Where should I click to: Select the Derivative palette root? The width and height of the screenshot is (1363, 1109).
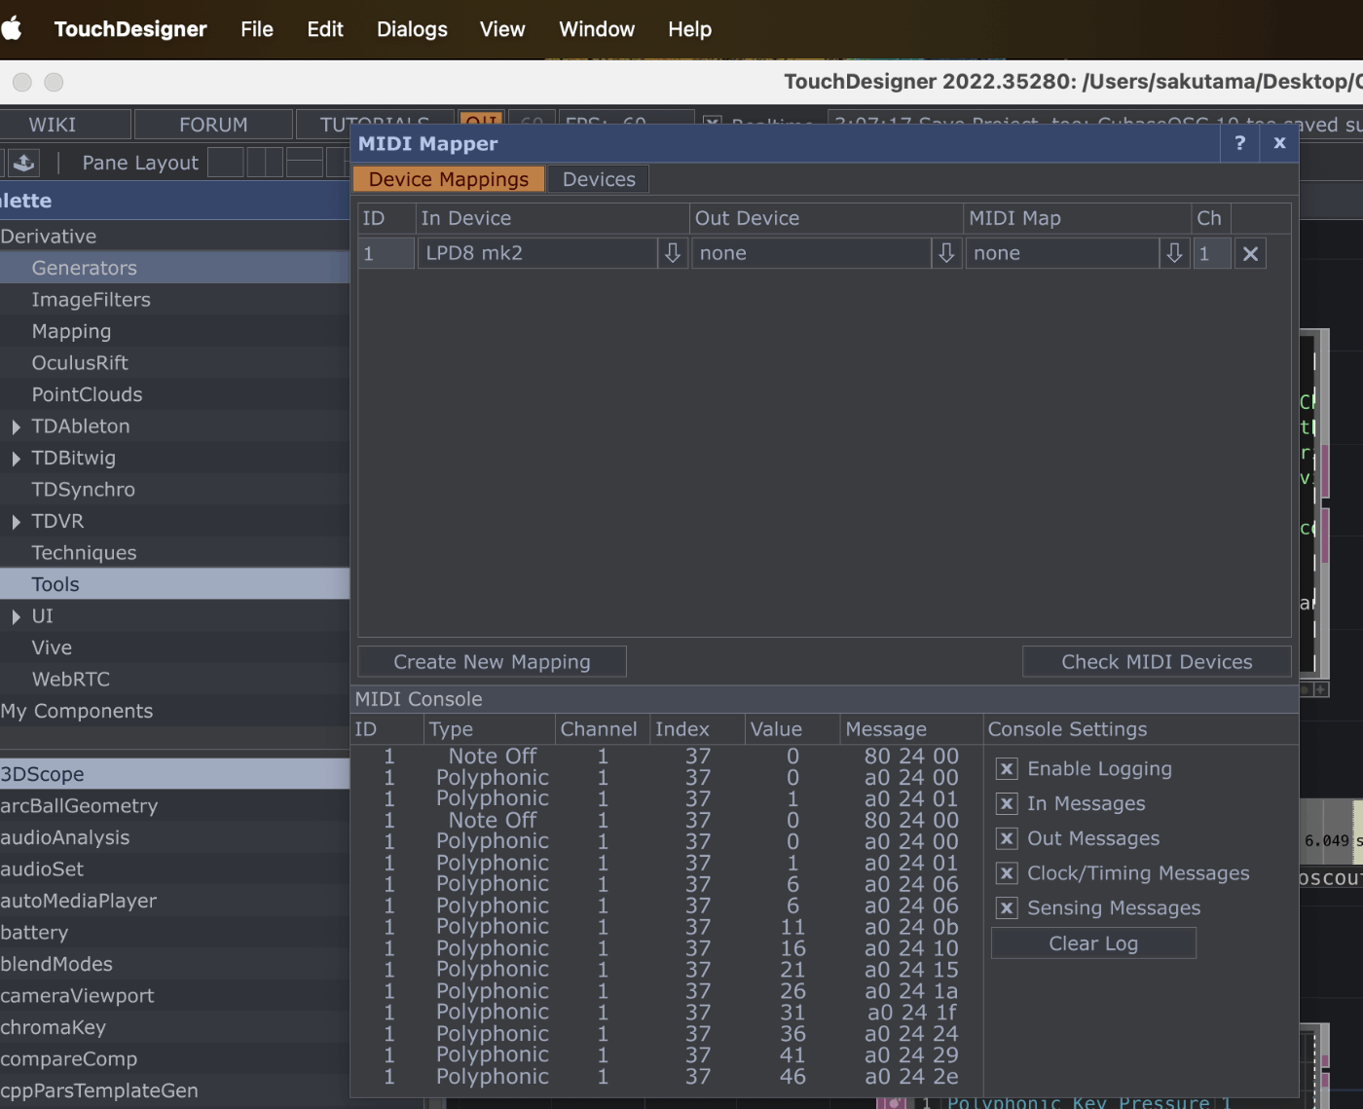point(174,237)
